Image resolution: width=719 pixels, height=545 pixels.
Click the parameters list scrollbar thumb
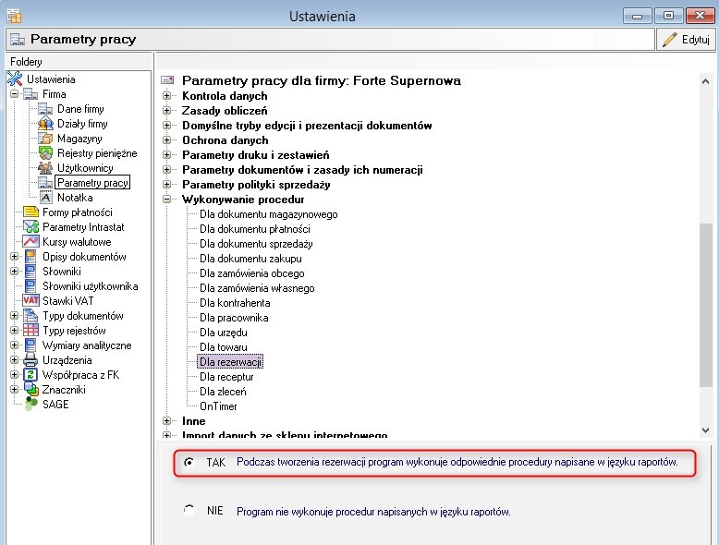click(x=705, y=305)
